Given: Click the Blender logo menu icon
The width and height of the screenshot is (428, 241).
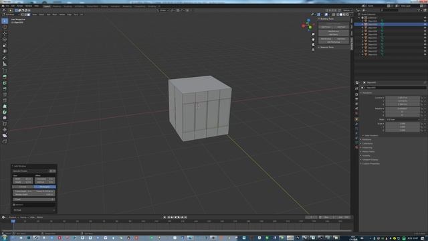Looking at the screenshot, I should [3, 6].
